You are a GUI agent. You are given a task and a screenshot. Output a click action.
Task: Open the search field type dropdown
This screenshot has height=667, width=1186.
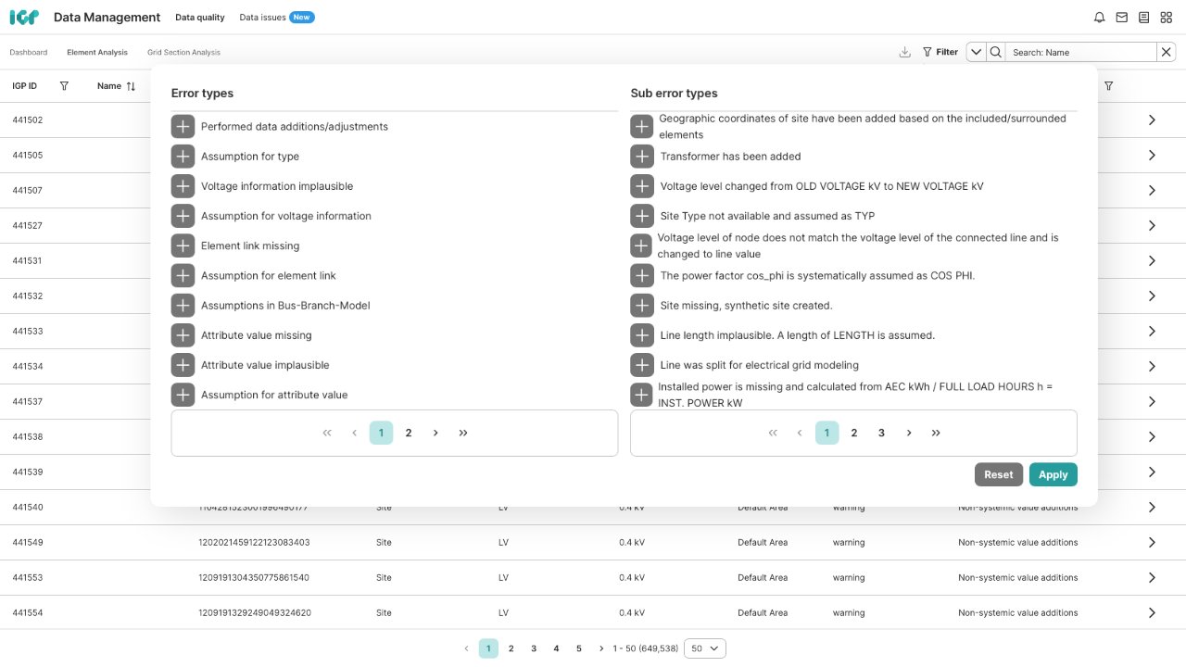point(976,53)
